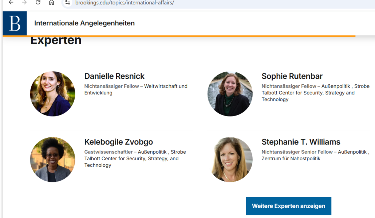
Task: Click the Brookings B logo
Action: coord(15,23)
